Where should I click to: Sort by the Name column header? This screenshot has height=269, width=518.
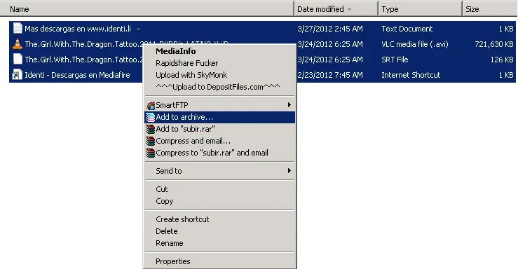[x=147, y=9]
